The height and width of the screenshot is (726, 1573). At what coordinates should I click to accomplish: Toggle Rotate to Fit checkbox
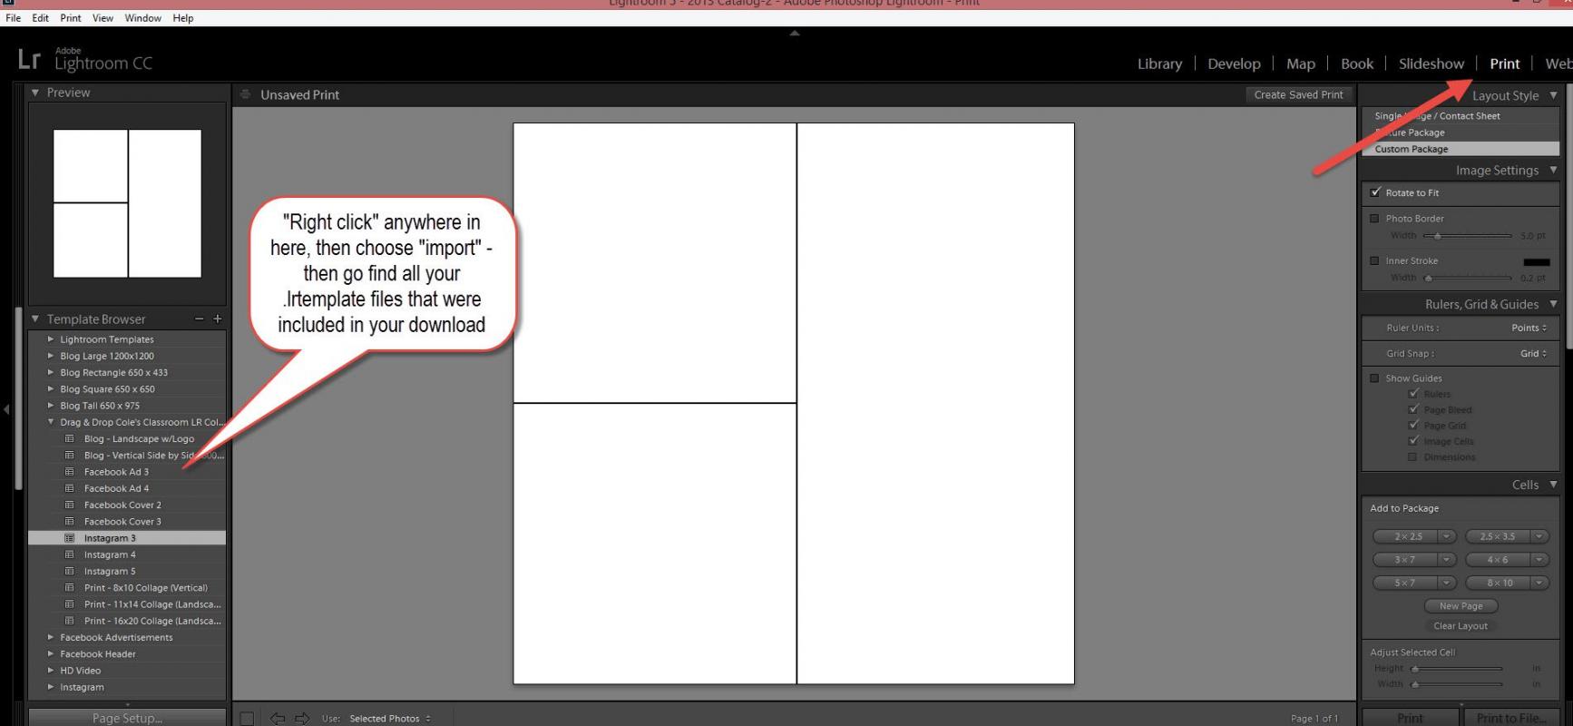[1375, 192]
